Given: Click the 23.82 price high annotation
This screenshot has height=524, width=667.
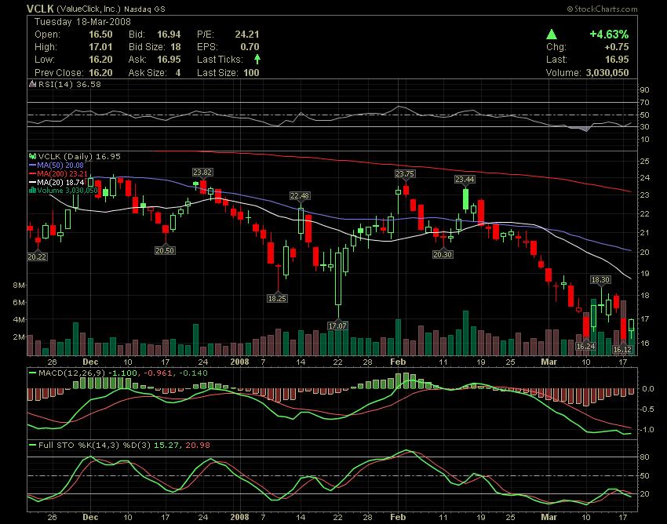Looking at the screenshot, I should click(x=202, y=173).
